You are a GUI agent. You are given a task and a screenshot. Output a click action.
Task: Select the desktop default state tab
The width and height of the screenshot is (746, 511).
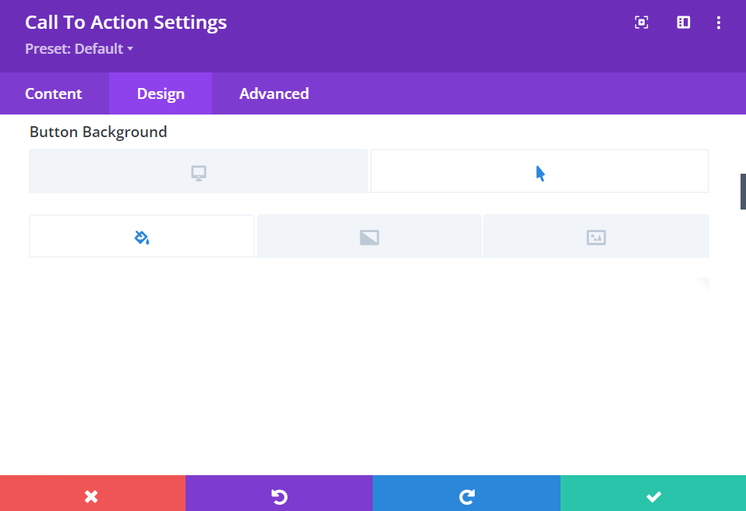(199, 171)
